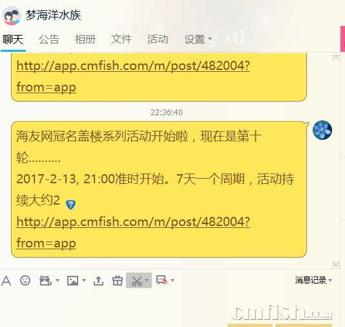Insert an image with picture icon
Image resolution: width=345 pixels, height=327 pixels.
point(72,280)
